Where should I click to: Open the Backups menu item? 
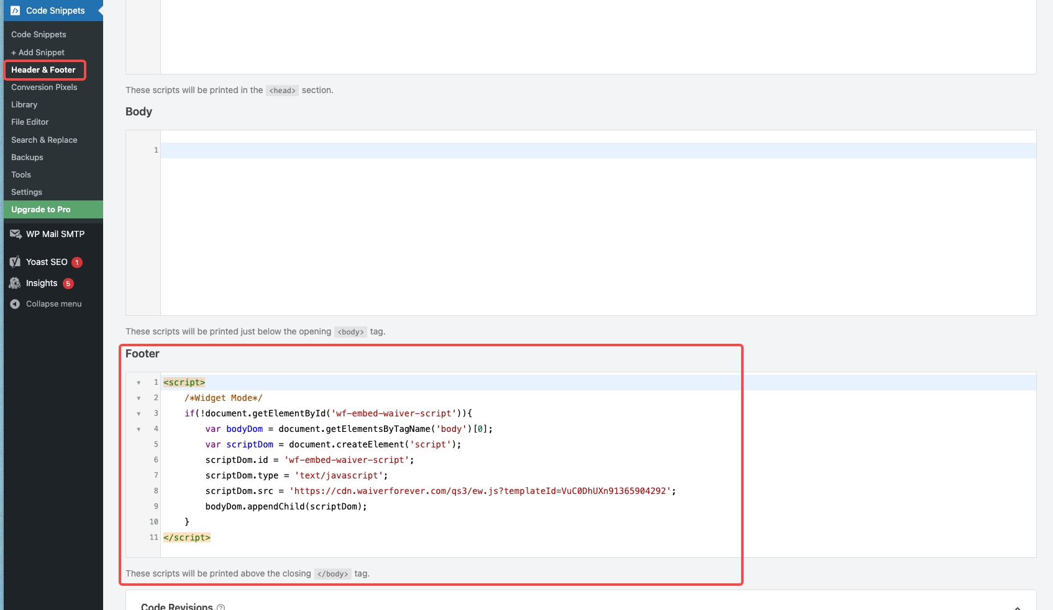click(27, 158)
